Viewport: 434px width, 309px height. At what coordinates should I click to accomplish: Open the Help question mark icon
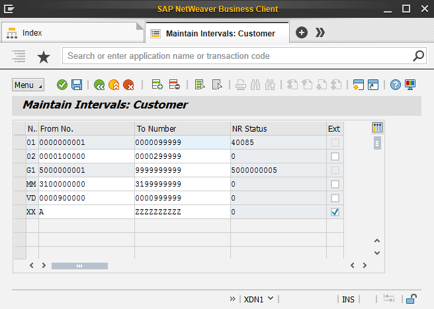(396, 85)
